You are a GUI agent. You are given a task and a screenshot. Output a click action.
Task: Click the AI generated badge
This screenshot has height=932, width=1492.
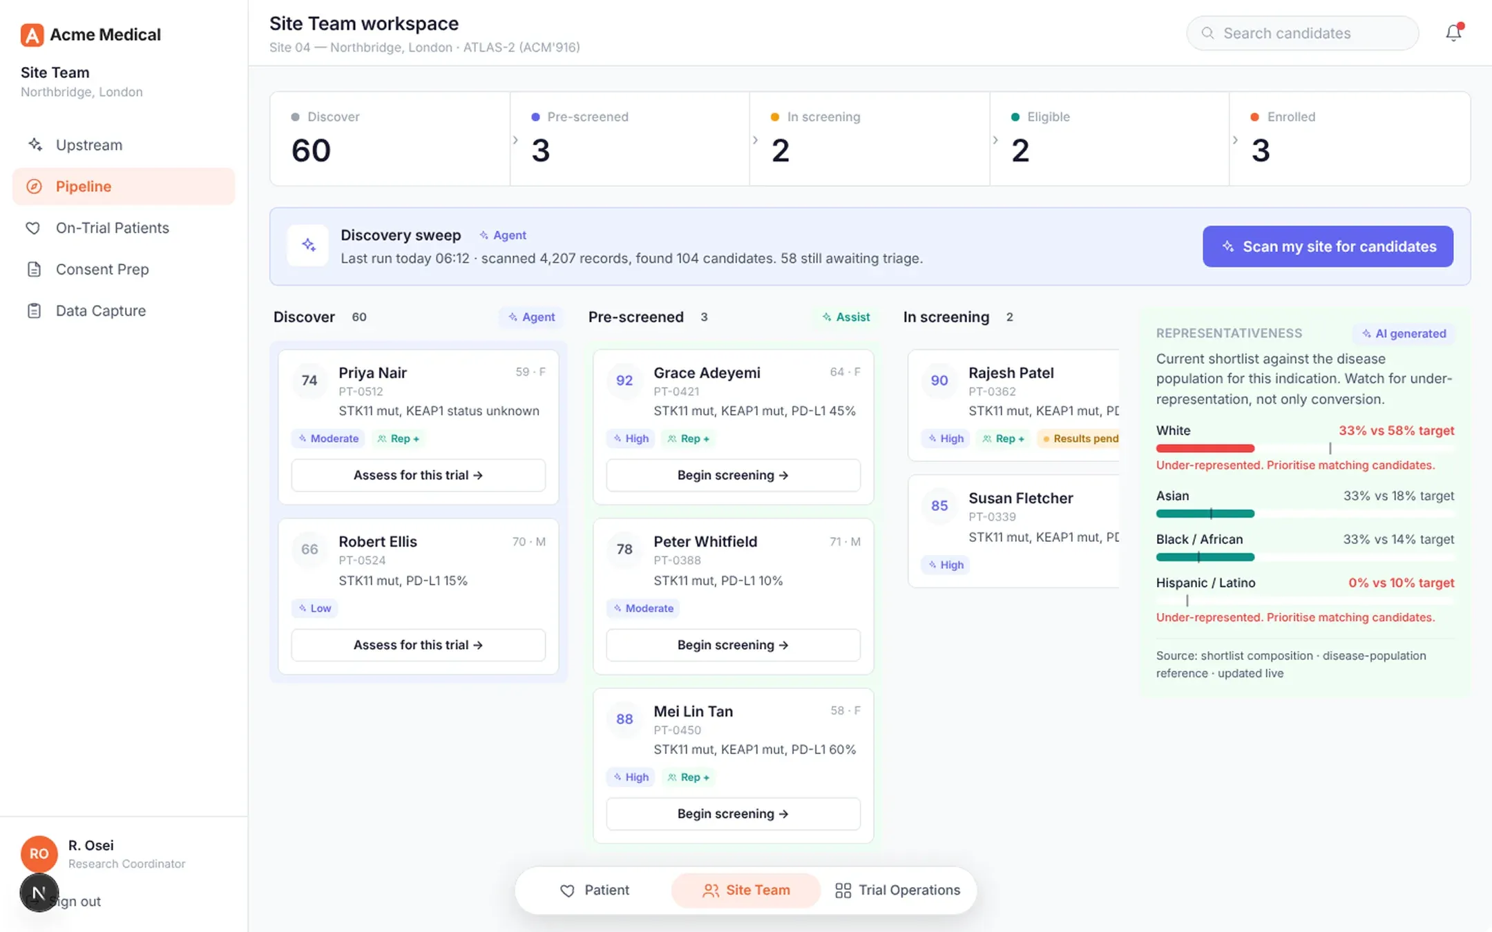(1404, 333)
